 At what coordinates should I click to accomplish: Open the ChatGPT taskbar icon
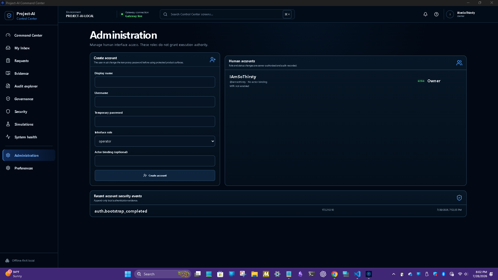[x=323, y=274]
